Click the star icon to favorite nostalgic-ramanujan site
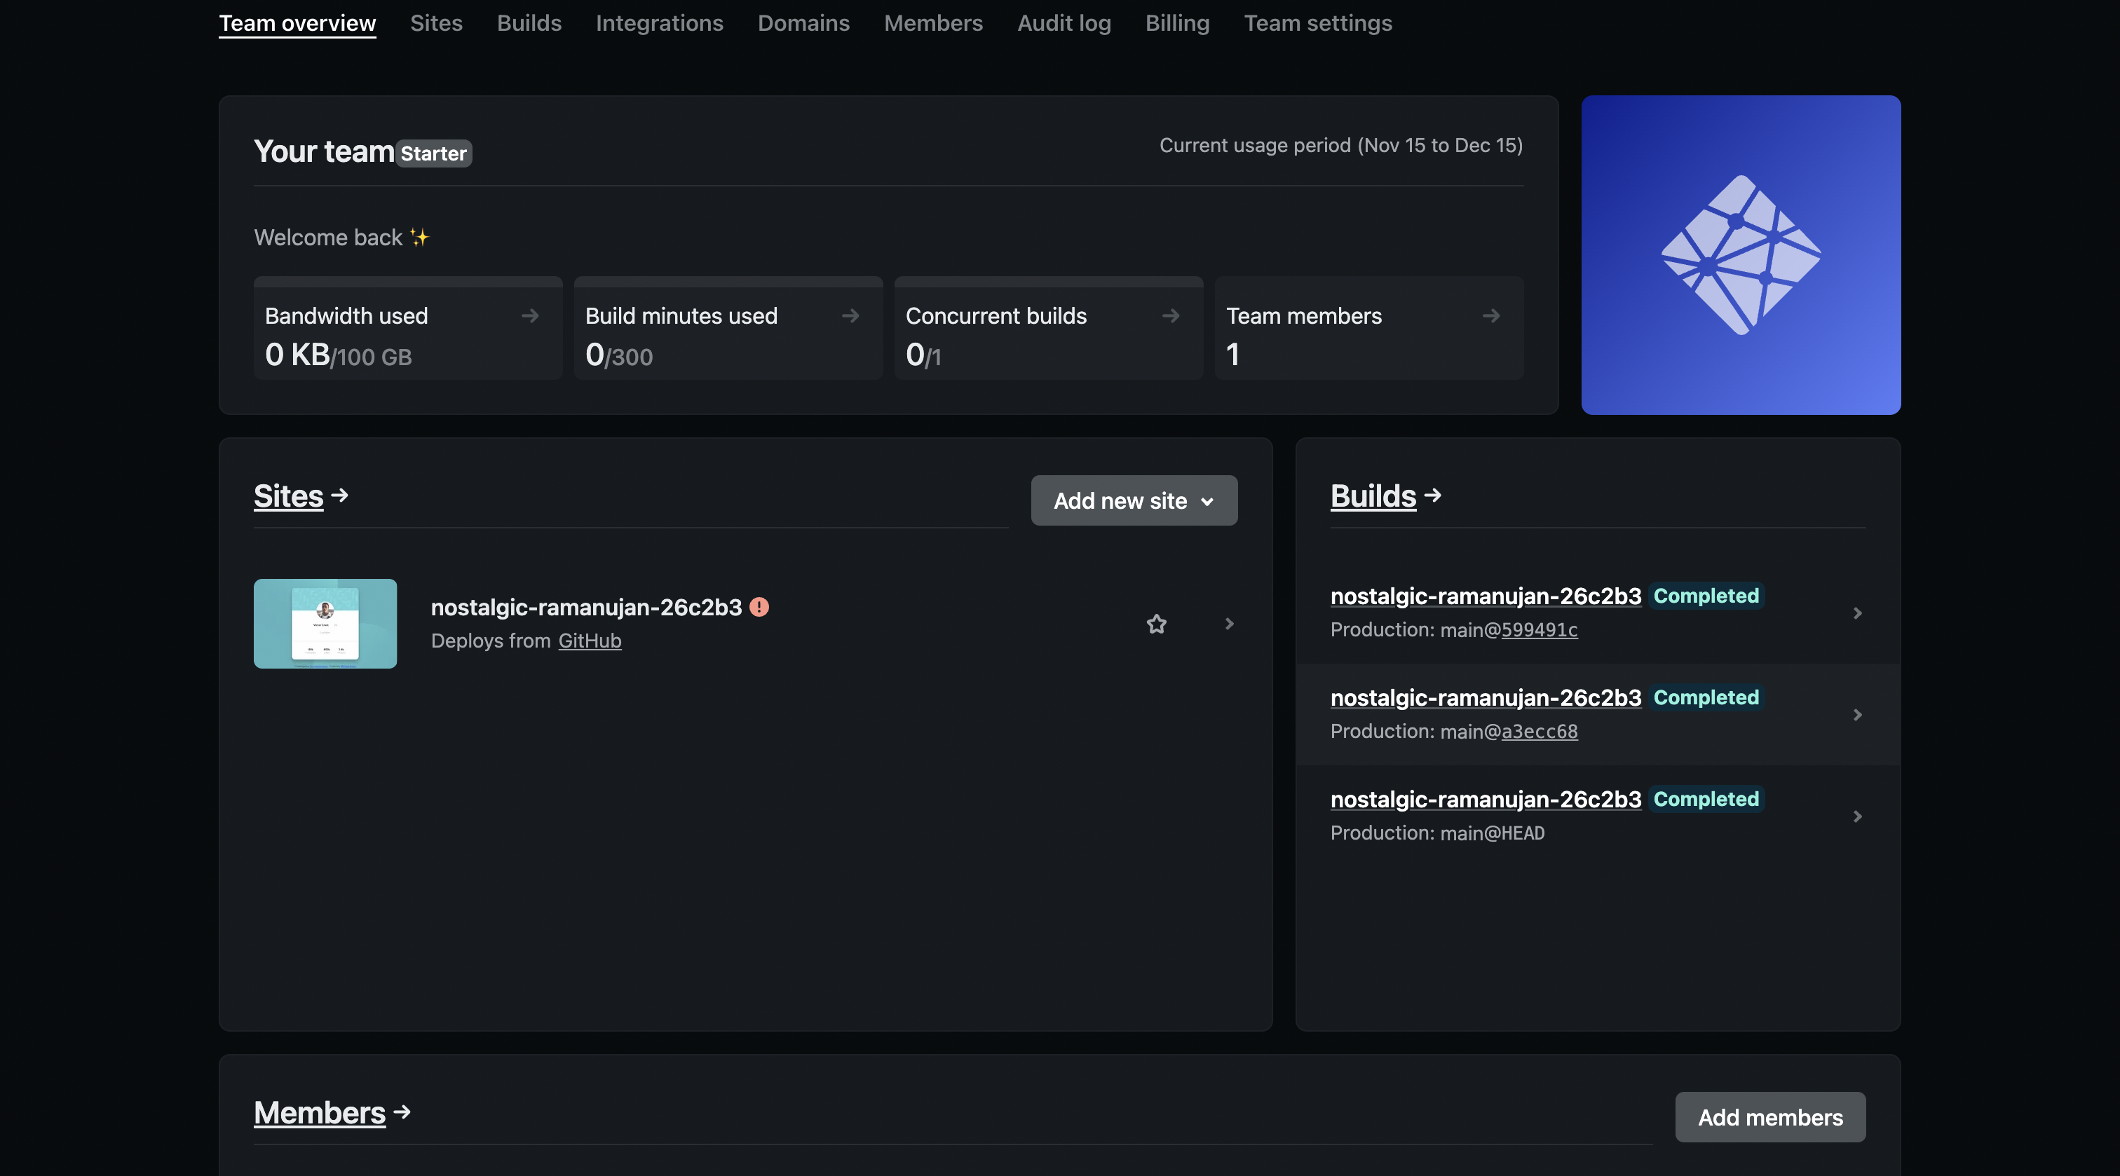2120x1176 pixels. [1156, 624]
